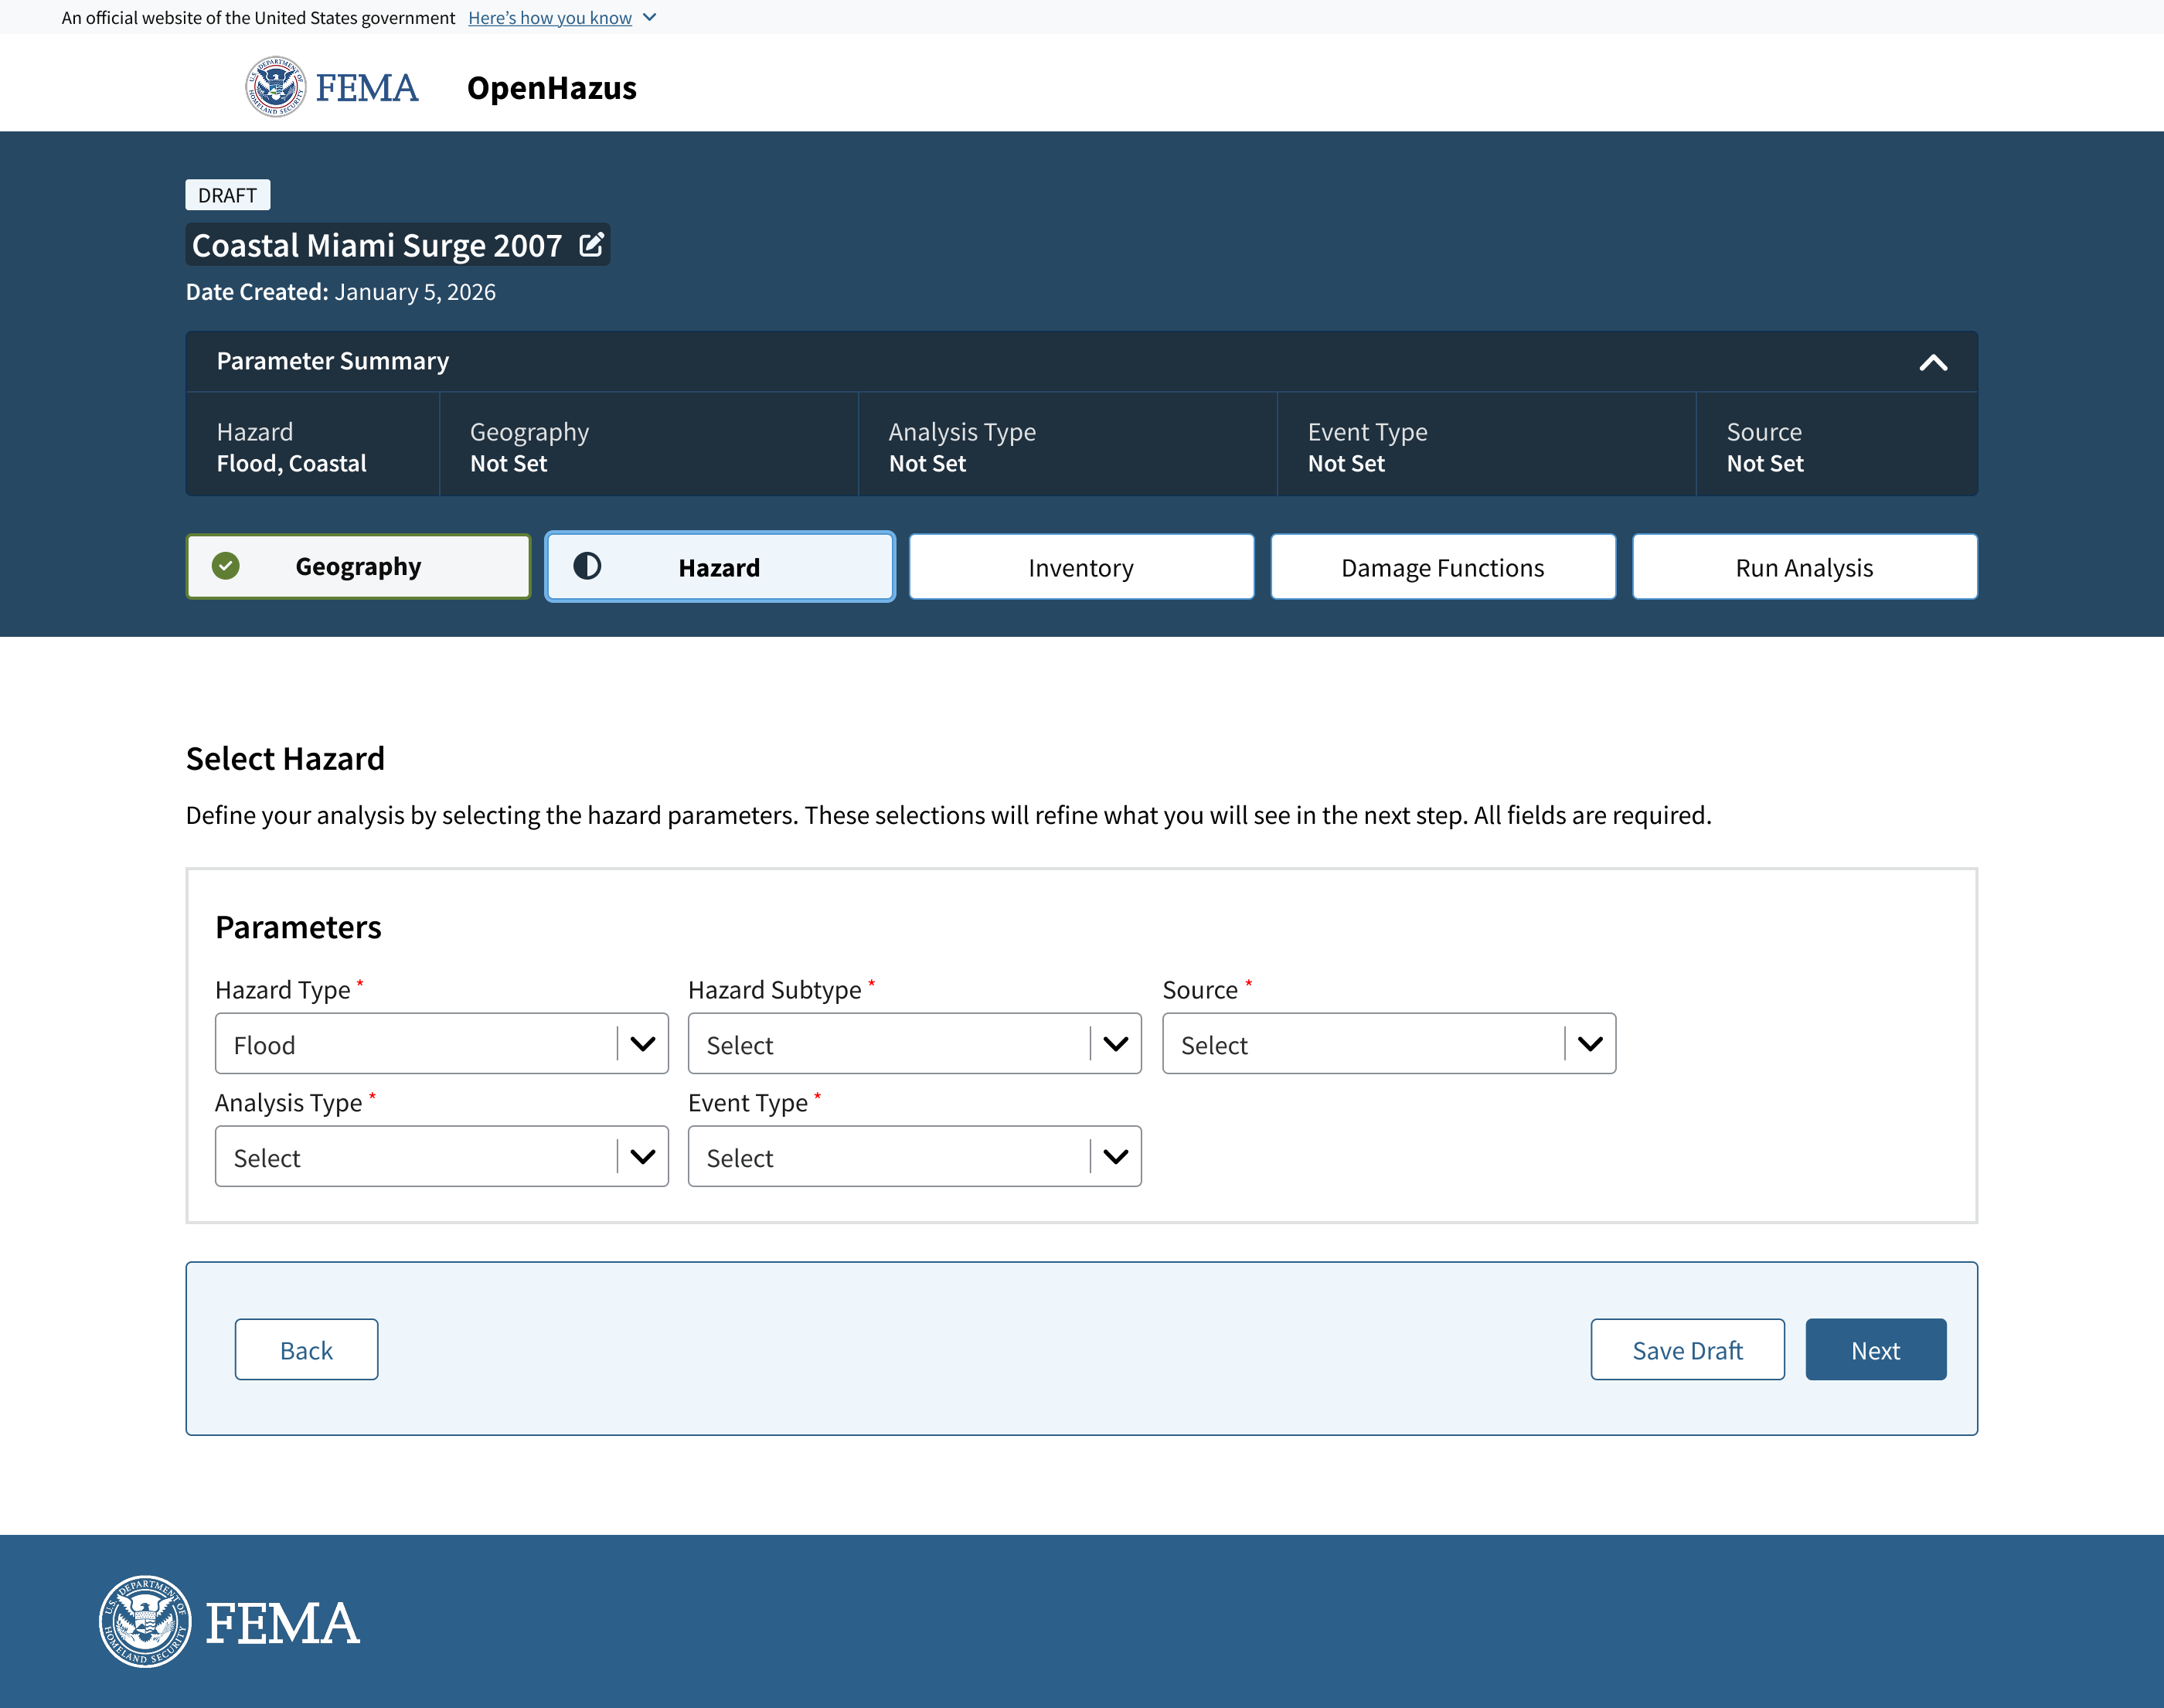
Task: Click the Back button
Action: (306, 1350)
